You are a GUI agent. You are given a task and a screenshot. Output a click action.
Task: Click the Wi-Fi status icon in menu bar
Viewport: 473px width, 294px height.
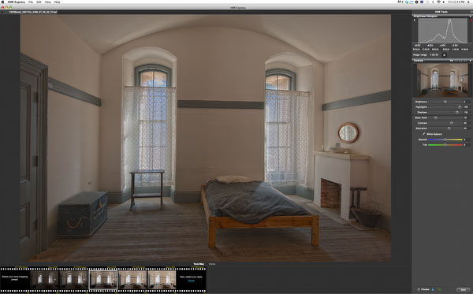pyautogui.click(x=438, y=2)
